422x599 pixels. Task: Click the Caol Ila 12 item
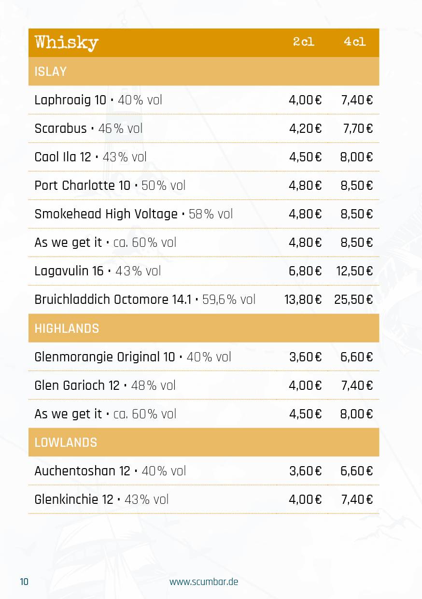(x=204, y=157)
